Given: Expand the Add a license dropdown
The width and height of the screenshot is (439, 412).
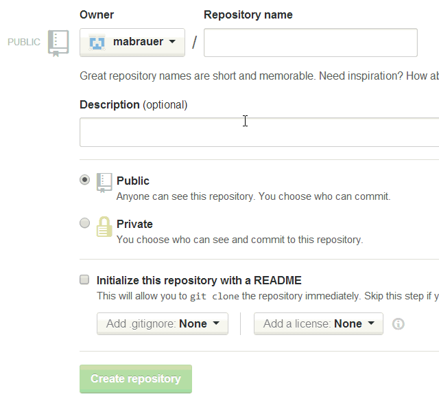Looking at the screenshot, I should point(318,324).
